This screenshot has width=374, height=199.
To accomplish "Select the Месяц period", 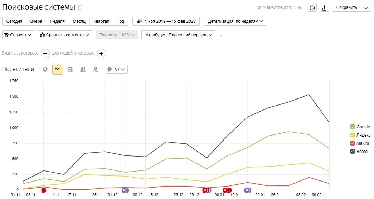I will (x=79, y=21).
